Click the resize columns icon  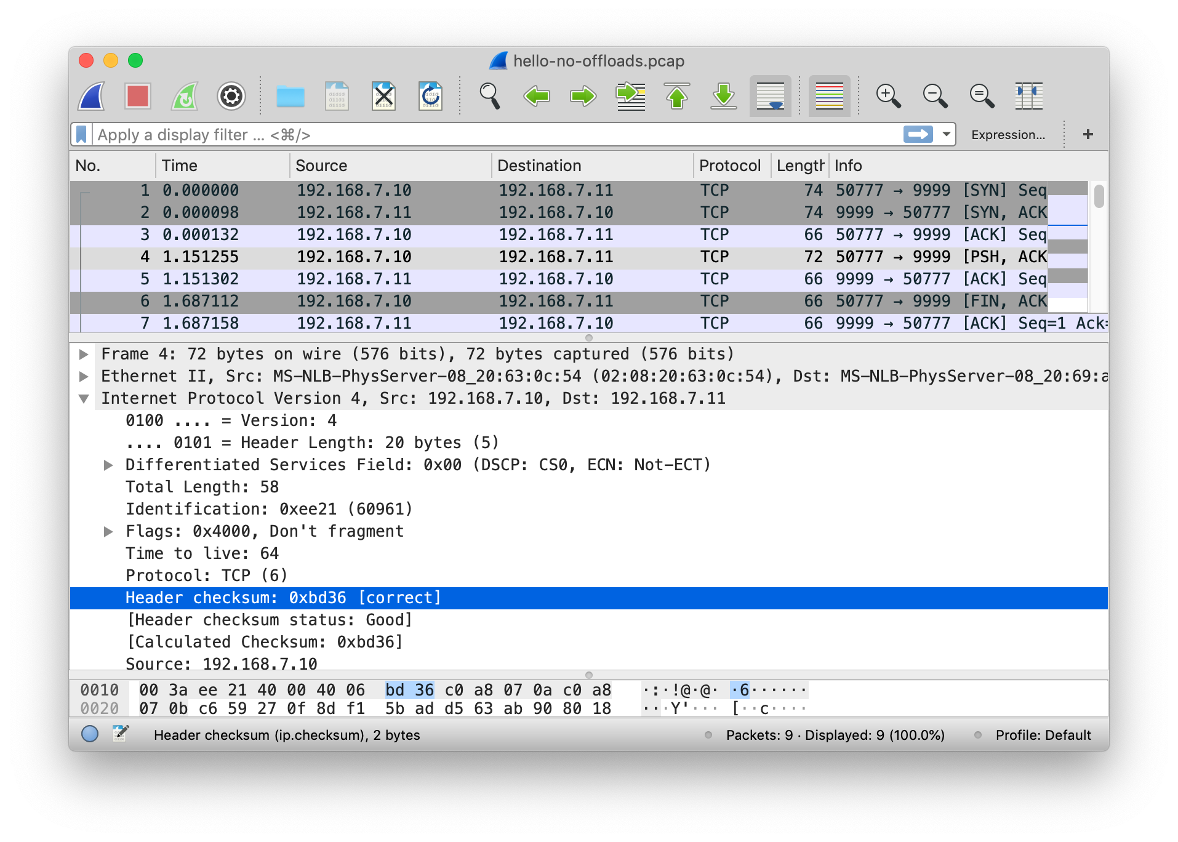tap(1028, 97)
